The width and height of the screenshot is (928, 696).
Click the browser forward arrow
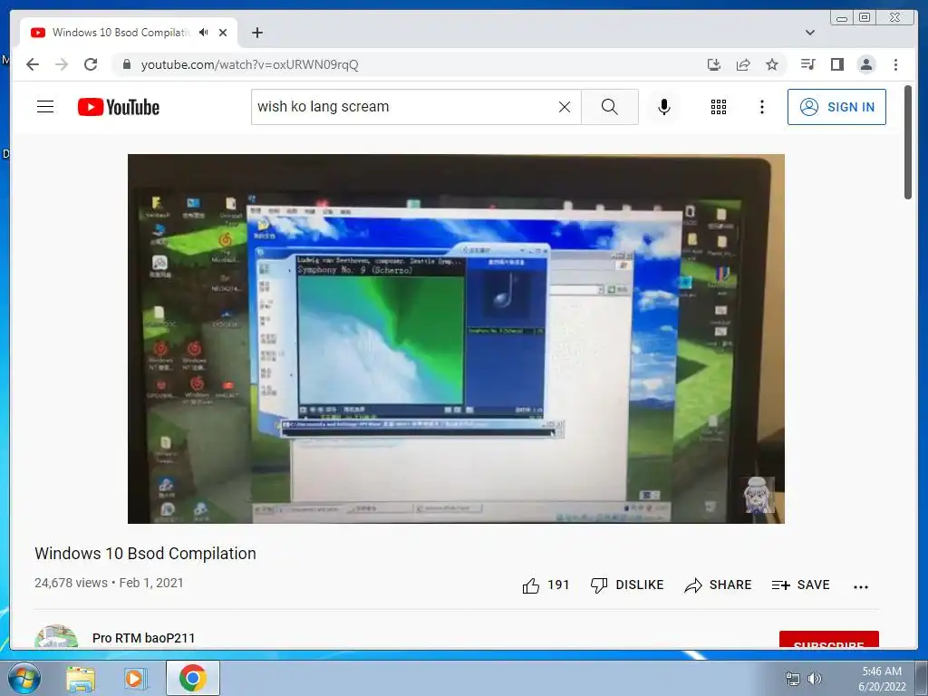pyautogui.click(x=62, y=64)
